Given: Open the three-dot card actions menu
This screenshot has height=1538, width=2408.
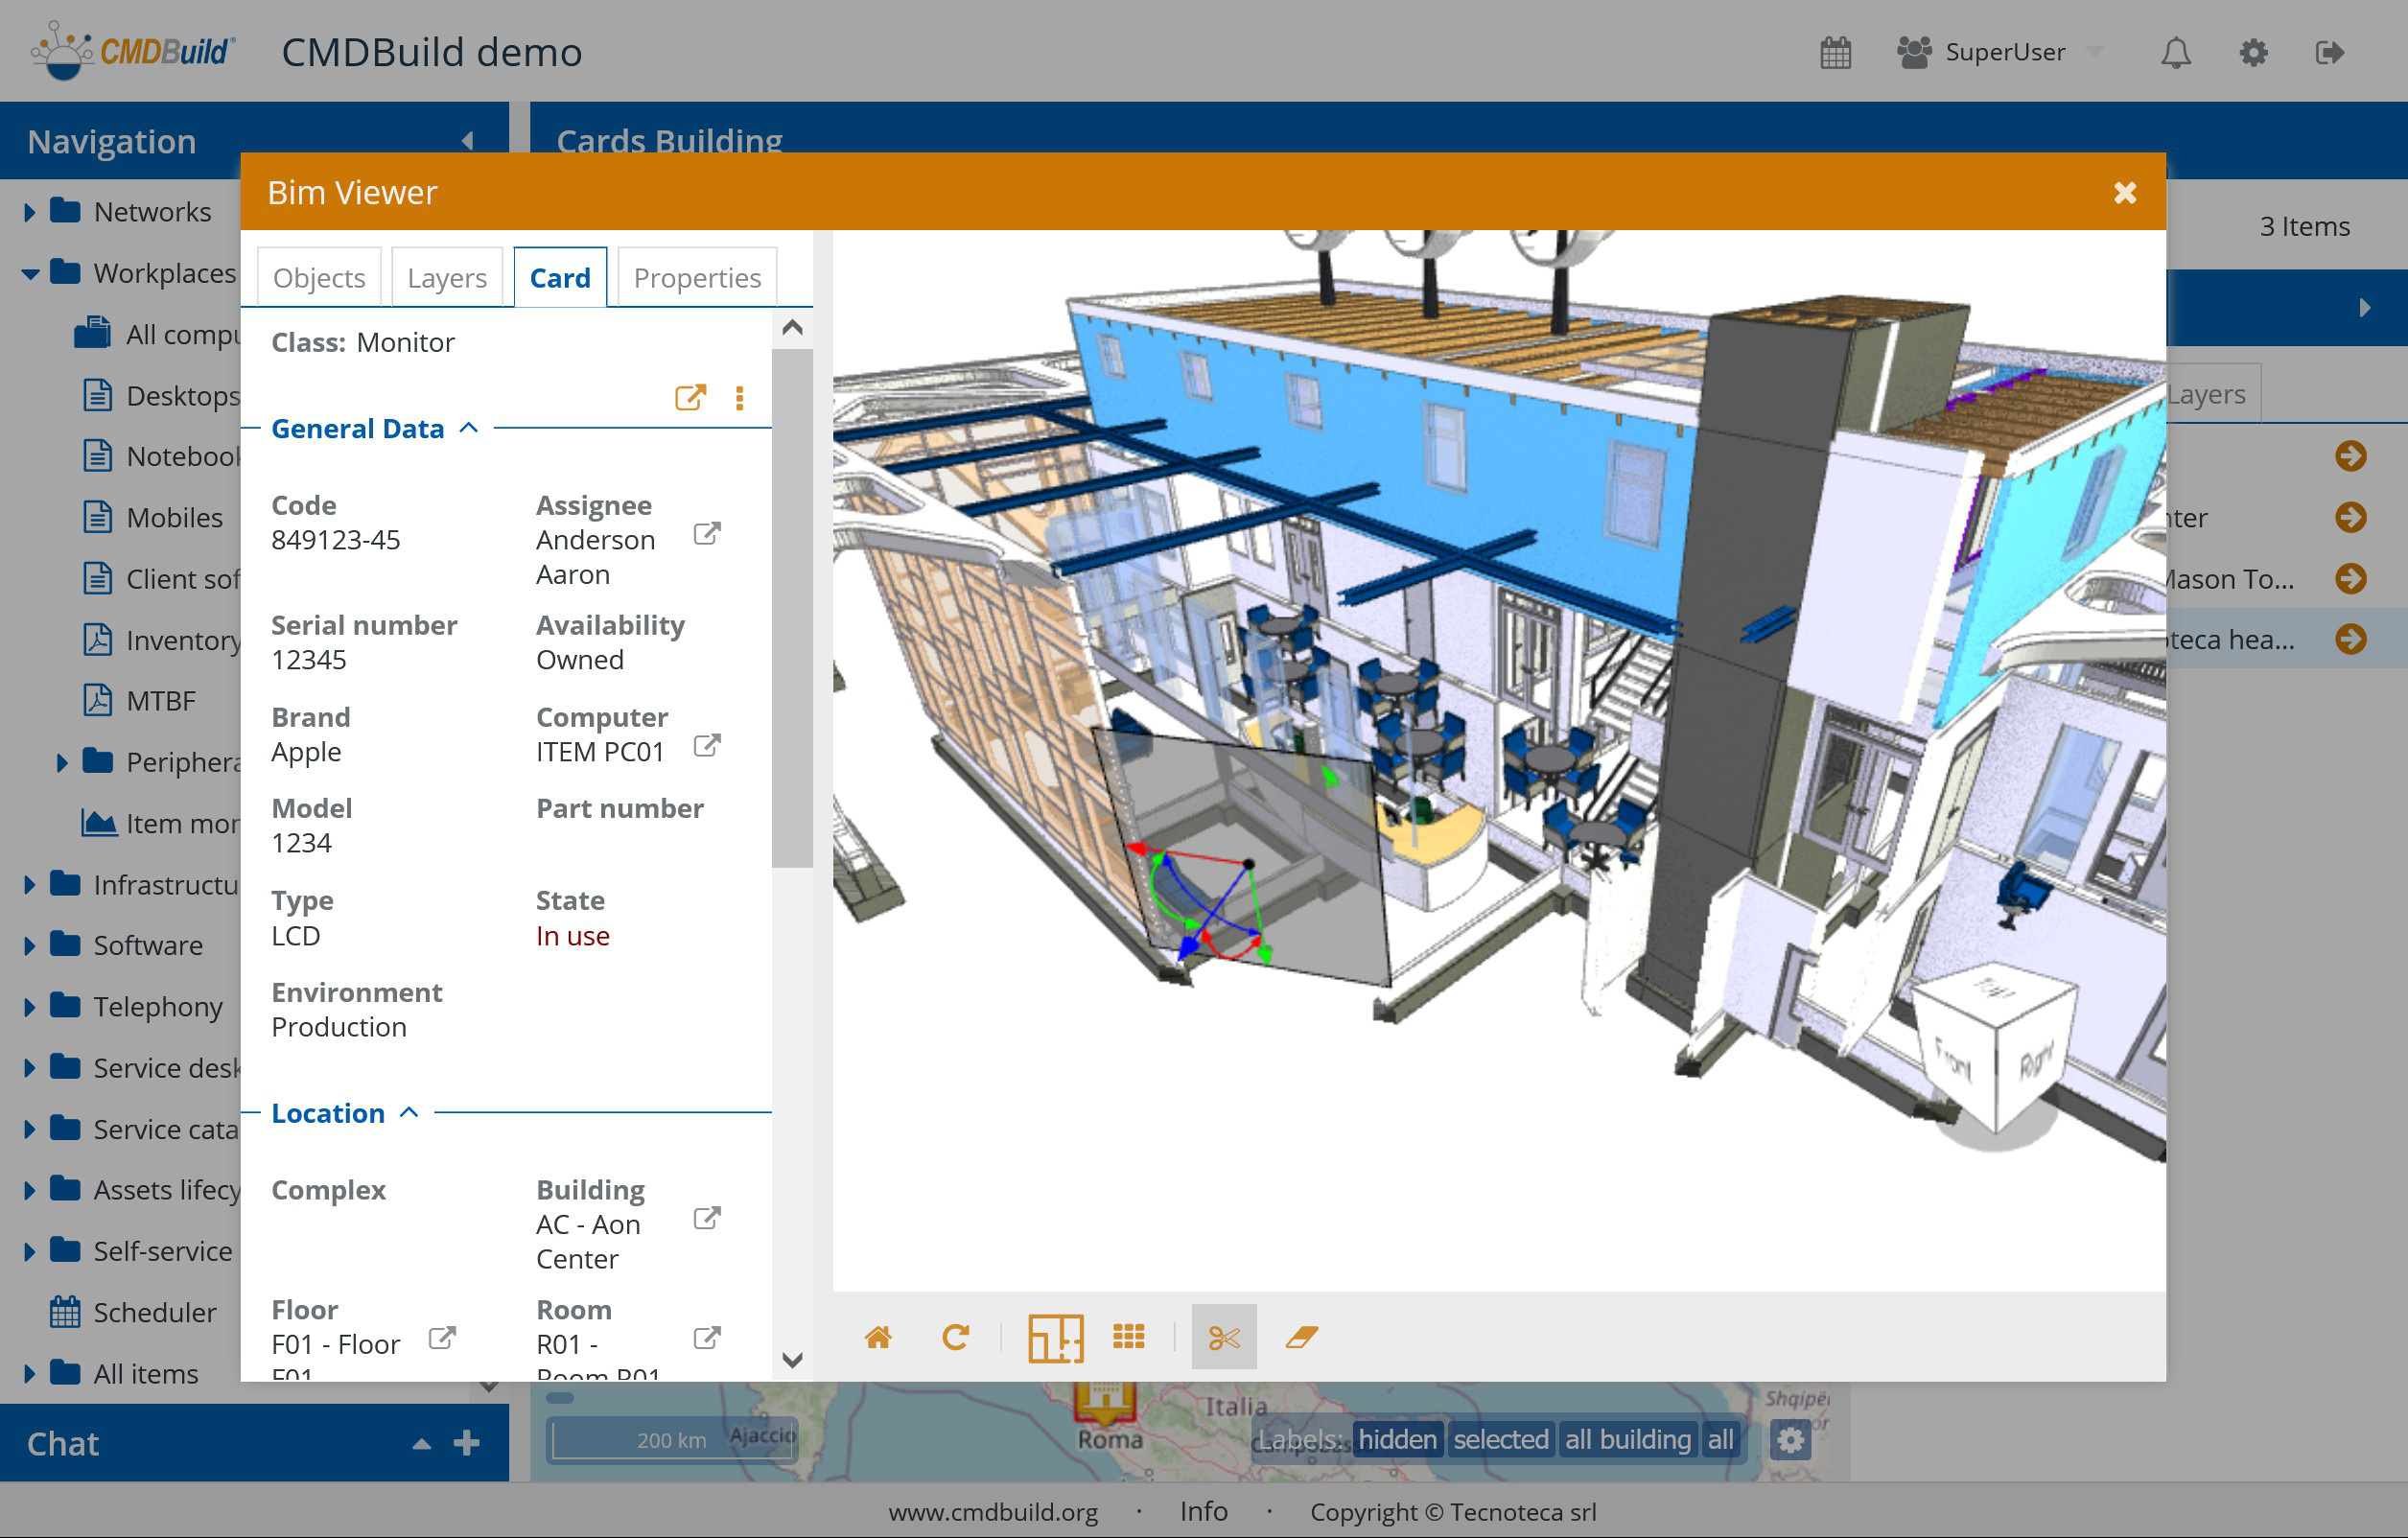Looking at the screenshot, I should pos(739,398).
